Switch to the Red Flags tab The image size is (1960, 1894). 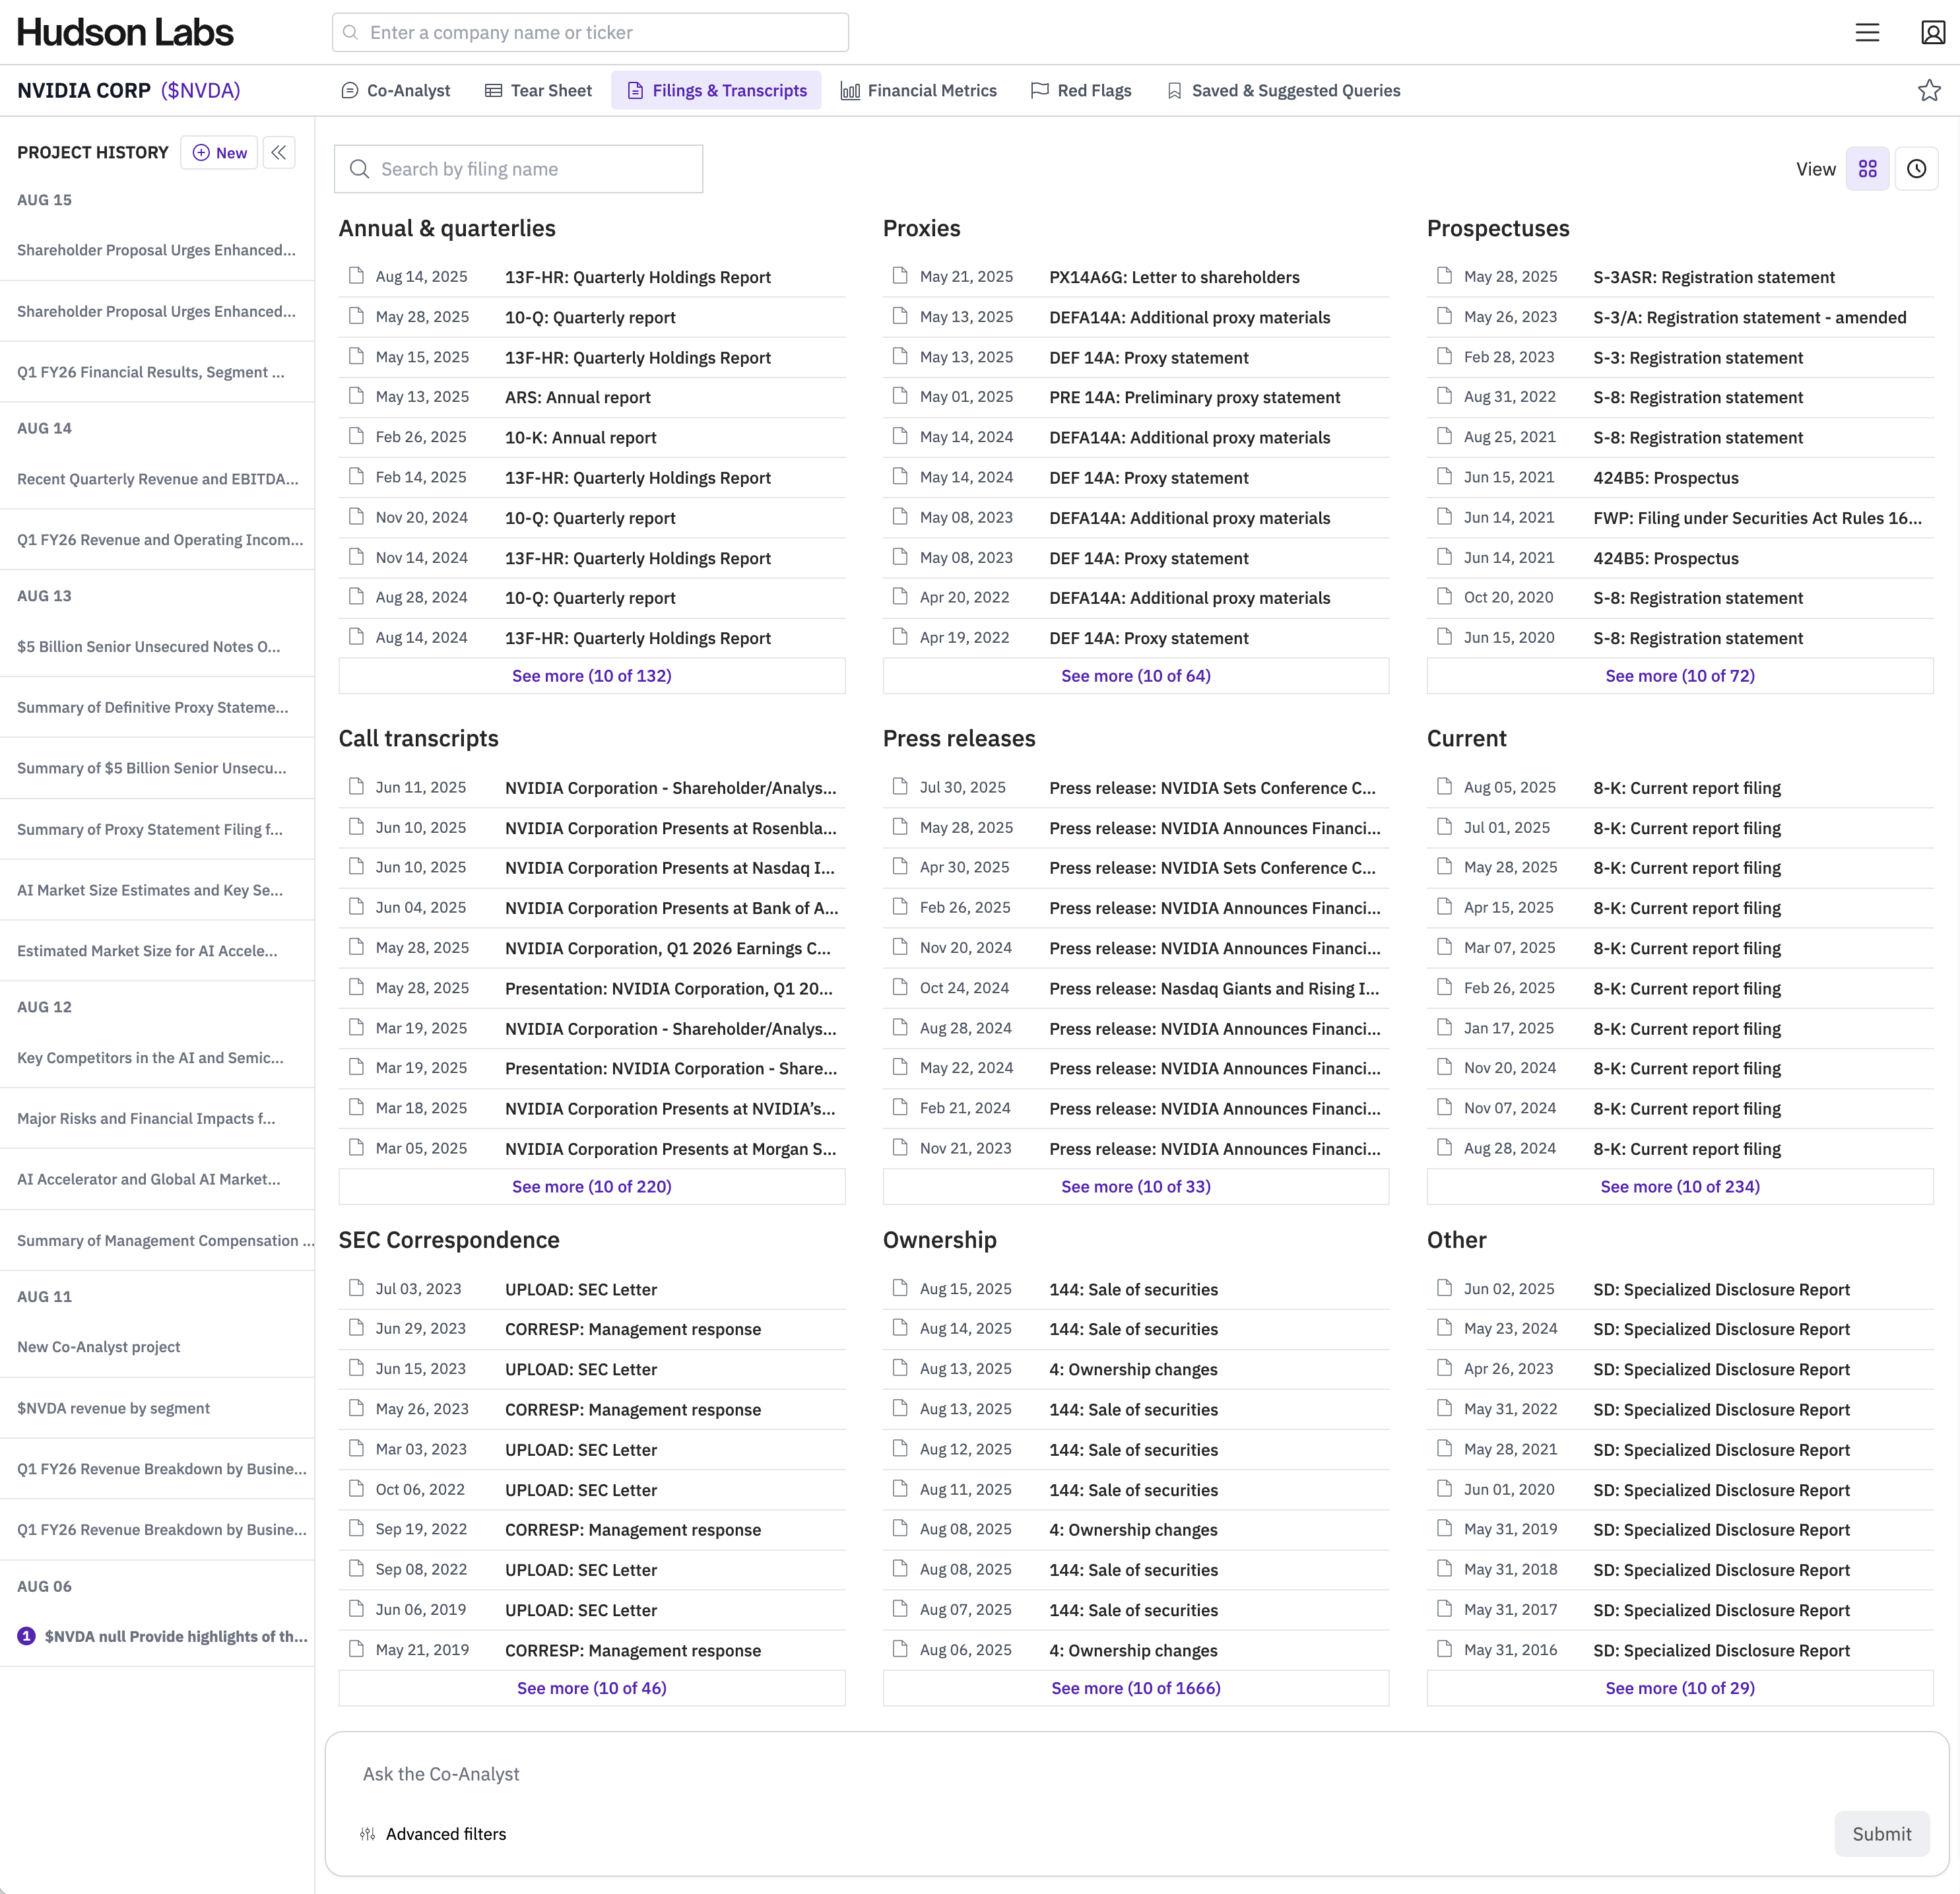1081,91
